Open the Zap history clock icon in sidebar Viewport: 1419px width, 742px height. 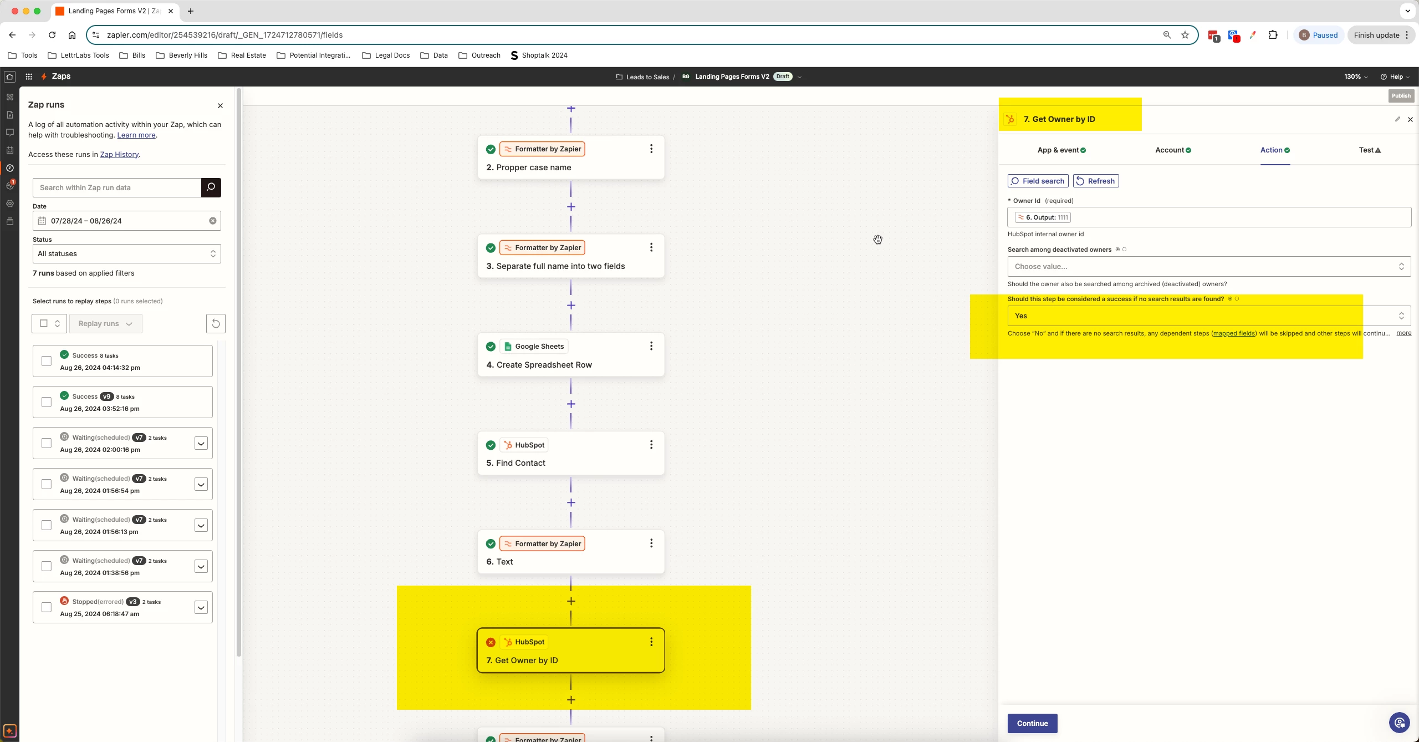9,168
